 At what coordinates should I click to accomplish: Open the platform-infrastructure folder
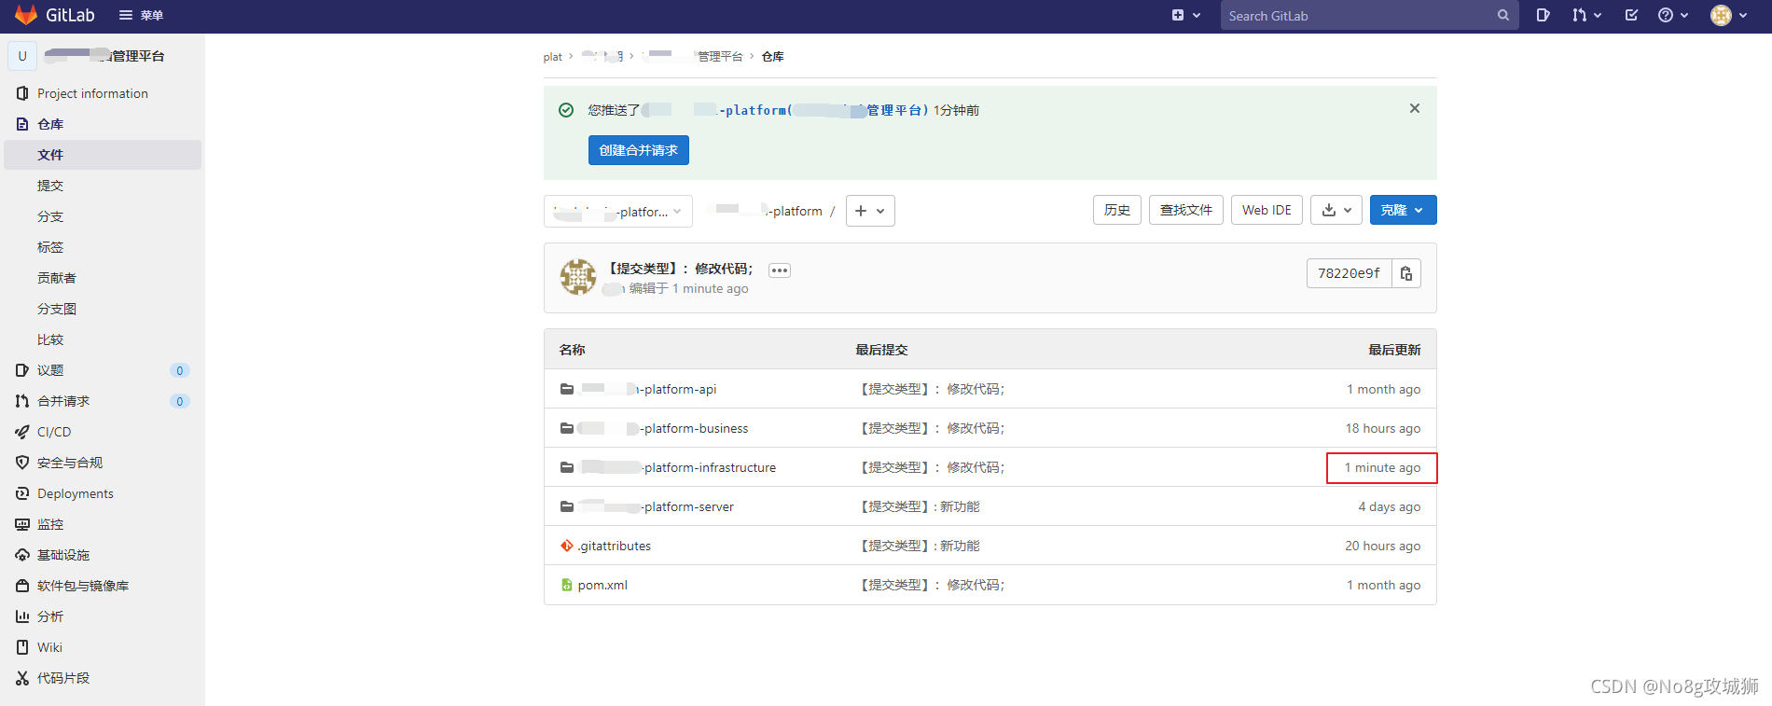677,467
